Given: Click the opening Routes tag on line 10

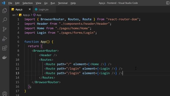Looking at the screenshot, I should tap(46, 60).
